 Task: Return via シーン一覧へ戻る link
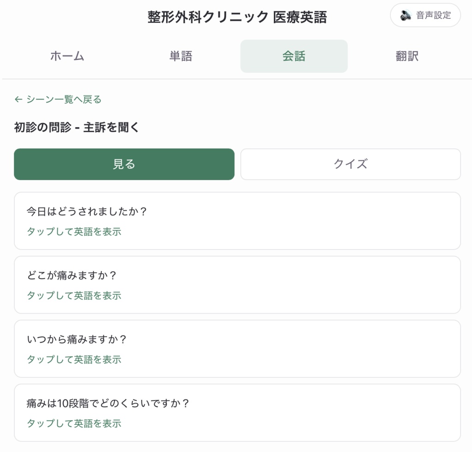click(x=58, y=100)
